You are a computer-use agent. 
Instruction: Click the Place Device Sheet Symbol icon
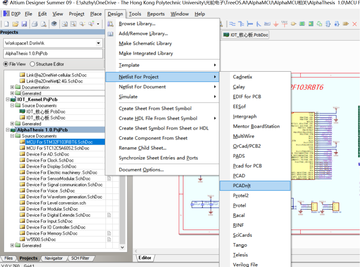click(x=319, y=24)
